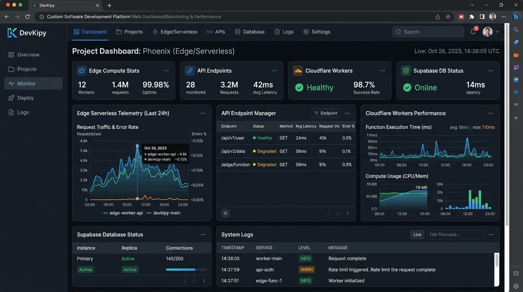Image resolution: width=523 pixels, height=292 pixels.
Task: Click the Edge Compute Stats gear icon
Action: pos(81,71)
